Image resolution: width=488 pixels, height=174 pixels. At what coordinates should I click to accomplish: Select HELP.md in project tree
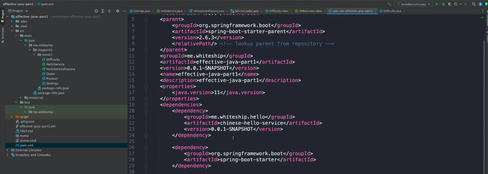[26, 131]
